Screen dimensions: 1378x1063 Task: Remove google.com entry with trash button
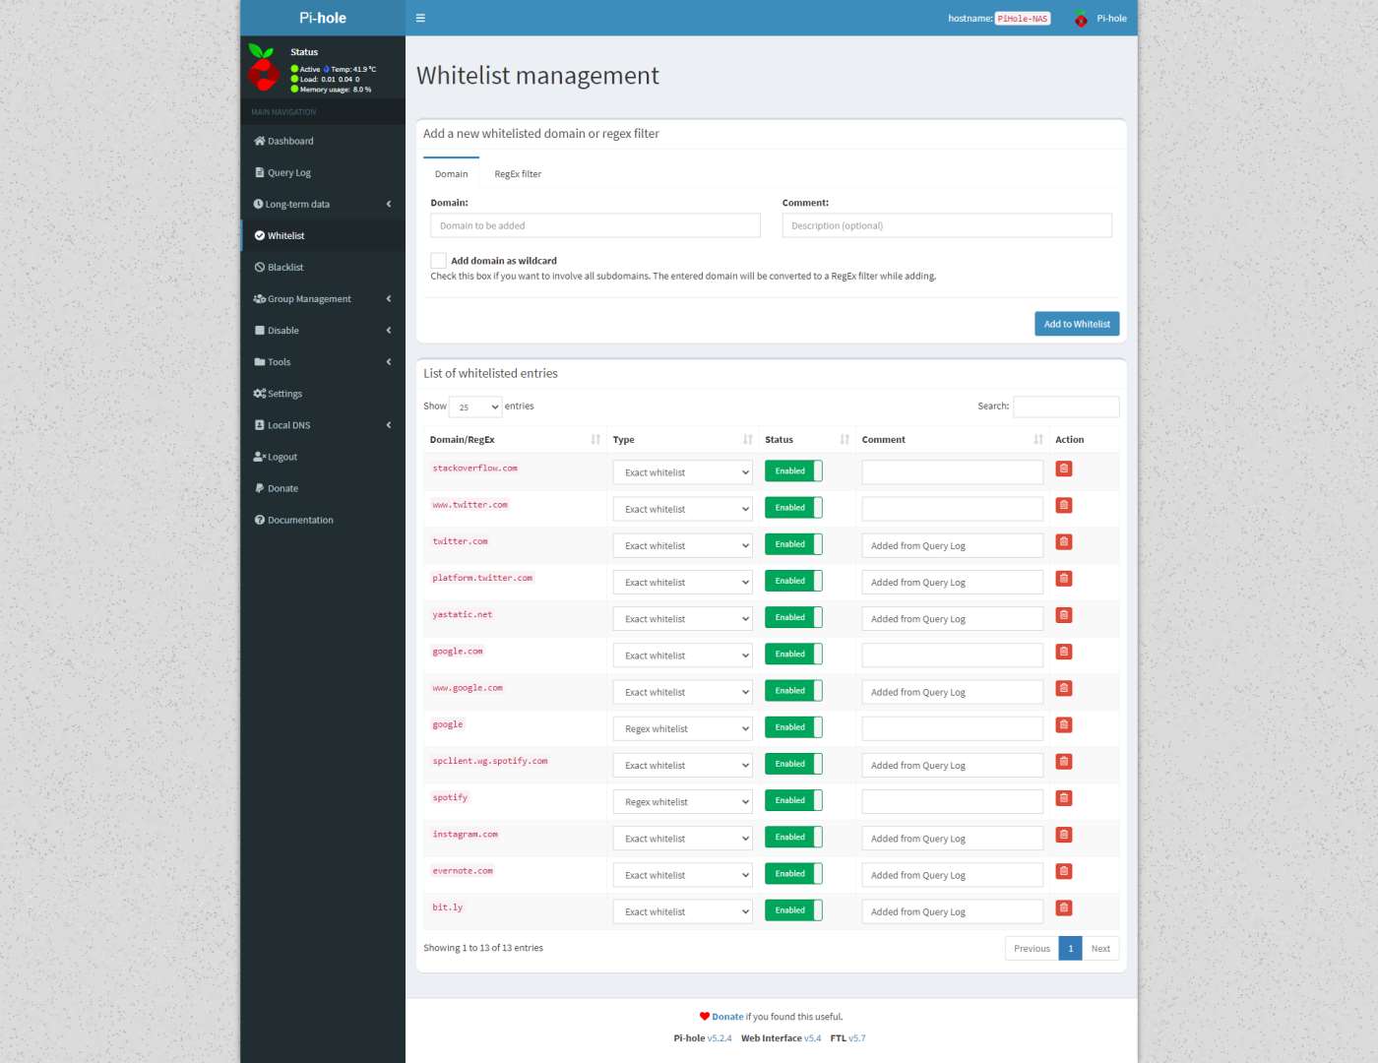click(1063, 652)
